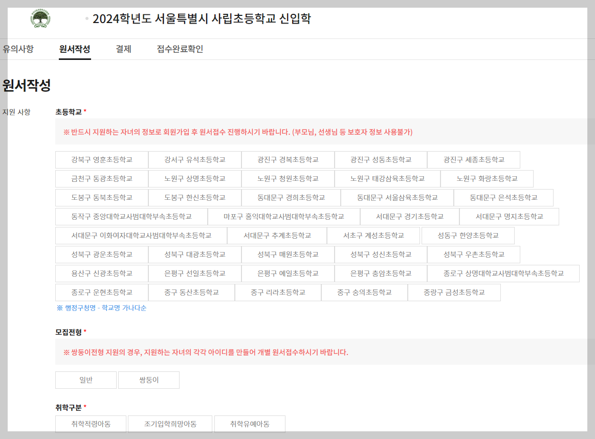The width and height of the screenshot is (595, 439).
Task: Choose 성북구 우촌초등학교
Action: coord(474,255)
